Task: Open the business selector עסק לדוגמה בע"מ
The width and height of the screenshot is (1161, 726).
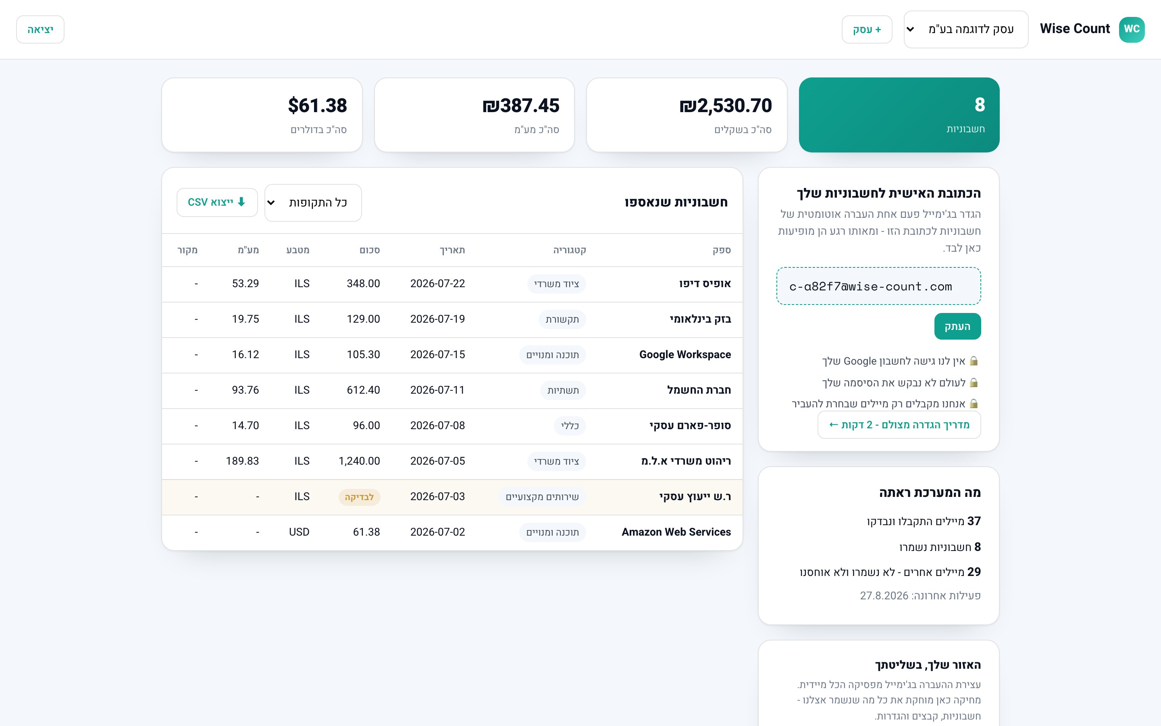Action: 966,29
